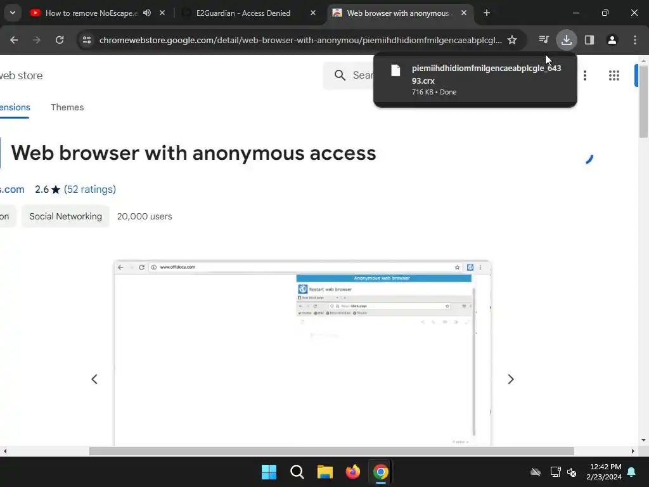649x487 pixels.
Task: Open the Chrome profile icon
Action: pos(612,40)
